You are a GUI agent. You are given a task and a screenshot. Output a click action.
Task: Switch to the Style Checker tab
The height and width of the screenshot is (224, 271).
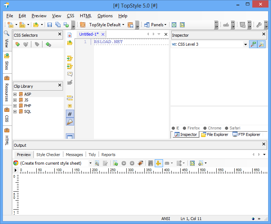[x=48, y=155]
